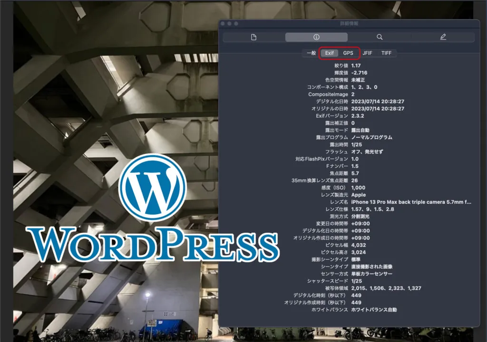Image resolution: width=487 pixels, height=342 pixels.
Task: Open the keywords magnifier icon
Action: pyautogui.click(x=380, y=37)
